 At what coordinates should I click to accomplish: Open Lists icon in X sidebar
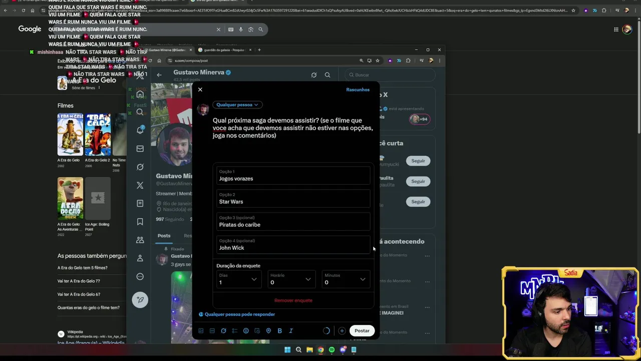coord(140,203)
